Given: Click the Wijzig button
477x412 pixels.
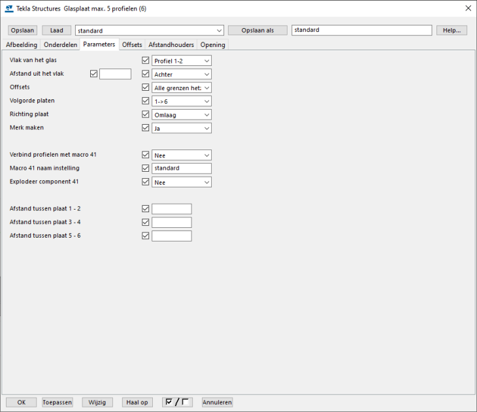Looking at the screenshot, I should pos(97,402).
